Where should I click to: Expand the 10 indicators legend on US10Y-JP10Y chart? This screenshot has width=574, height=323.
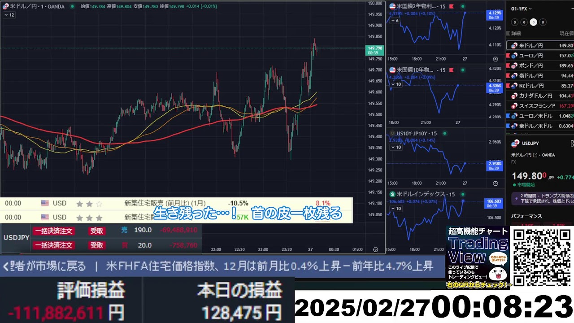(x=395, y=147)
